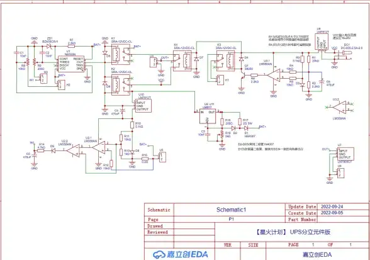
Task: Select resistor R14 symbol
Action: tap(41, 150)
